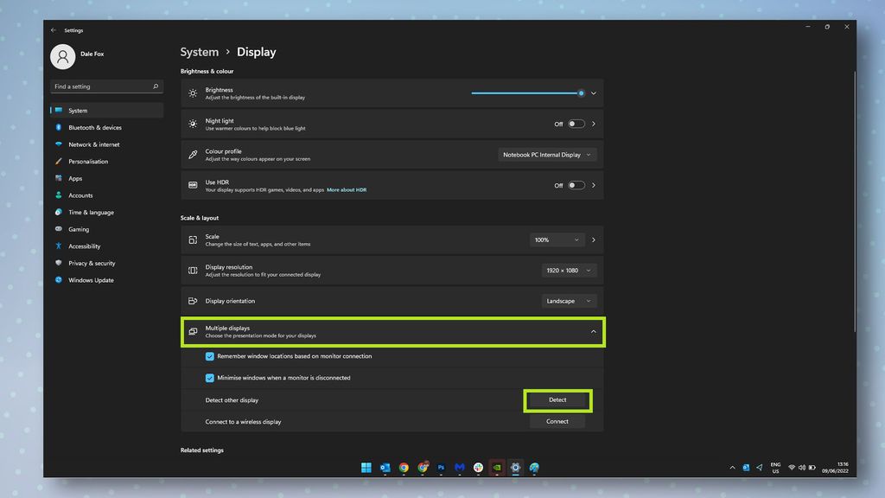Screen dimensions: 885x498
Task: Select Accessibility in the settings sidebar
Action: click(84, 246)
